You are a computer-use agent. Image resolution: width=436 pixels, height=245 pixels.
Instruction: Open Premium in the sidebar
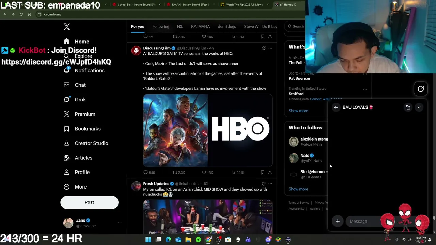tap(79, 114)
